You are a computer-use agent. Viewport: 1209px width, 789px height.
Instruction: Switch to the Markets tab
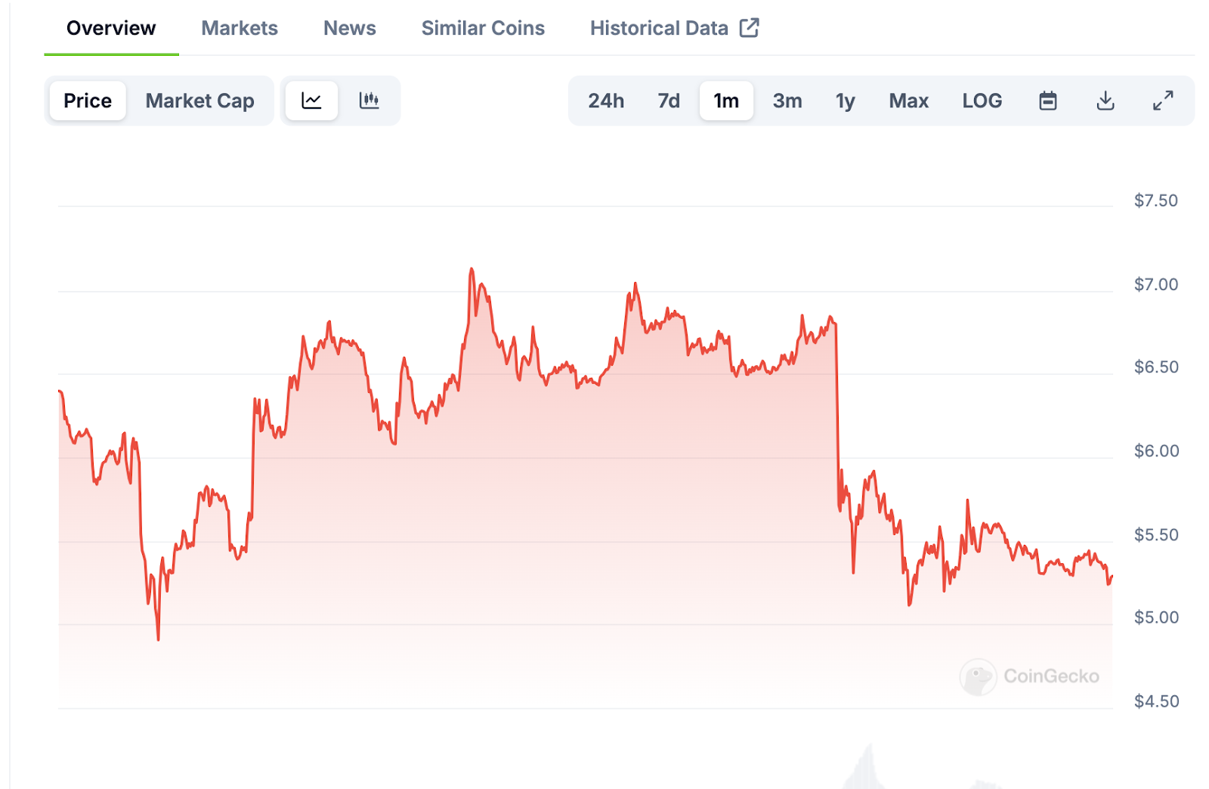pos(240,28)
